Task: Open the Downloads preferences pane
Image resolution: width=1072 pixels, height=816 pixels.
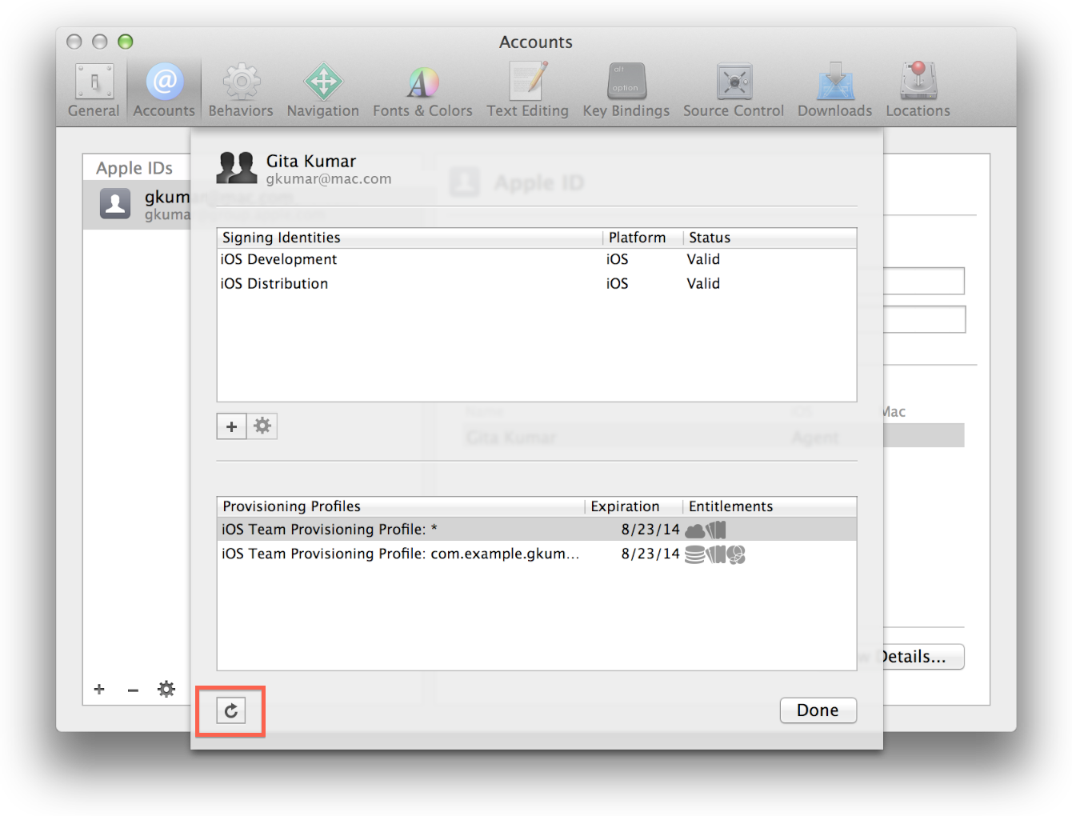Action: (x=835, y=90)
